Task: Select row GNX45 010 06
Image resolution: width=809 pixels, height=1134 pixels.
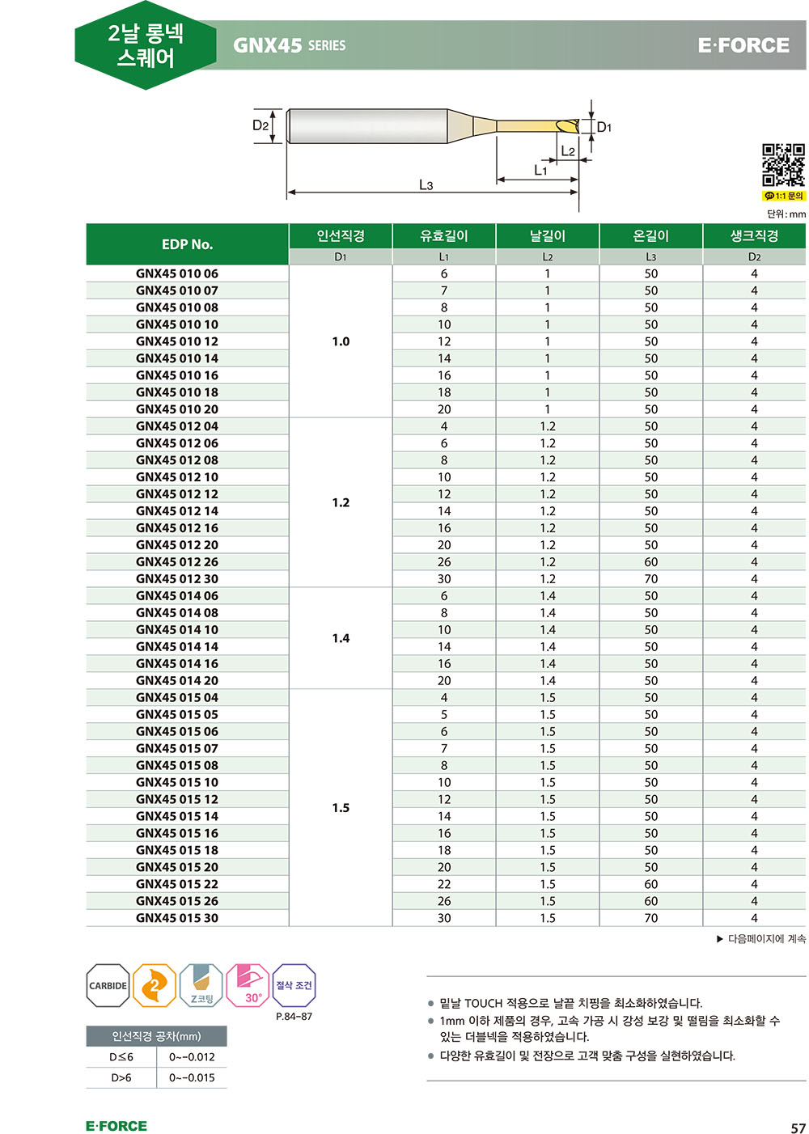Action: point(446,273)
